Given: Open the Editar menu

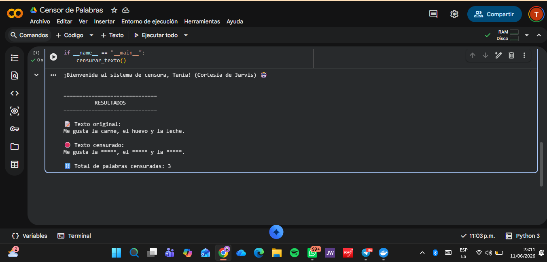Looking at the screenshot, I should tap(64, 21).
